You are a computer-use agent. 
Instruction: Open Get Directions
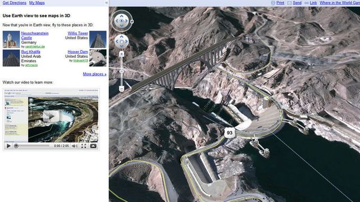coord(15,3)
